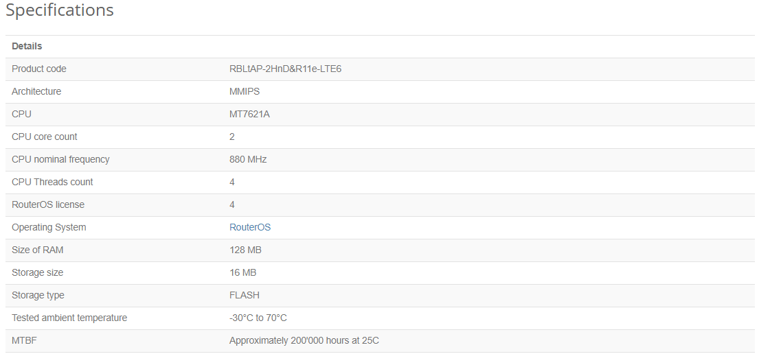Click the Specifications heading
The height and width of the screenshot is (354, 770).
pos(60,10)
